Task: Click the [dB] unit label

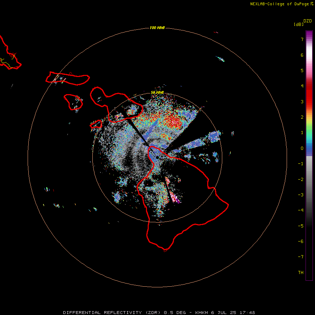Action: 299,24
